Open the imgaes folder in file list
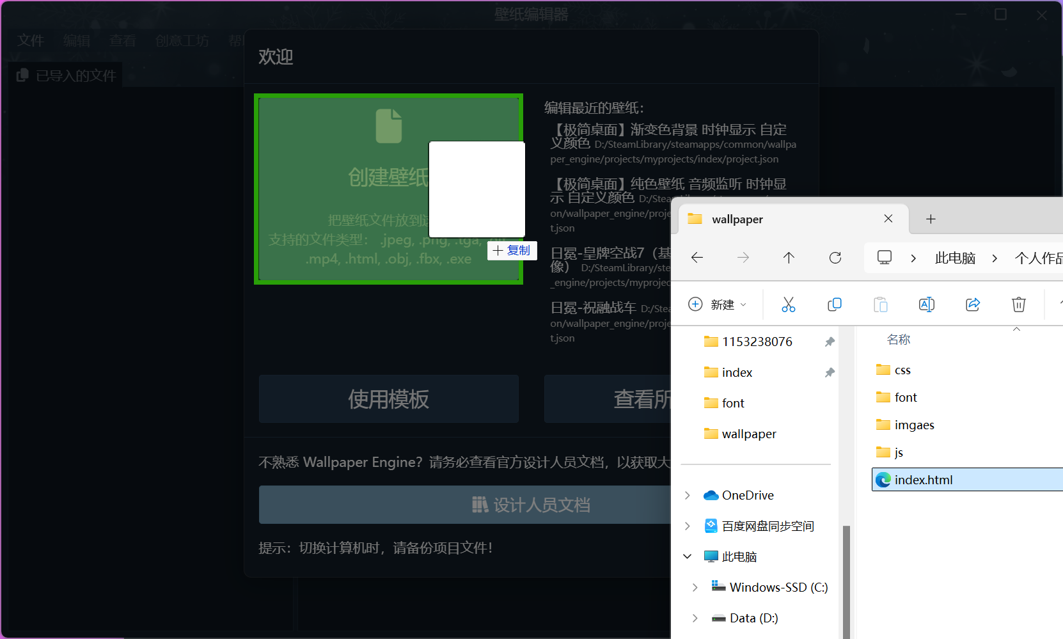Image resolution: width=1063 pixels, height=639 pixels. 914,425
